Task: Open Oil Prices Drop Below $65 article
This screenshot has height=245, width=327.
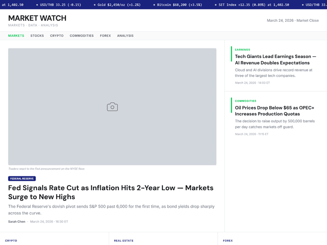Action: pos(274,110)
